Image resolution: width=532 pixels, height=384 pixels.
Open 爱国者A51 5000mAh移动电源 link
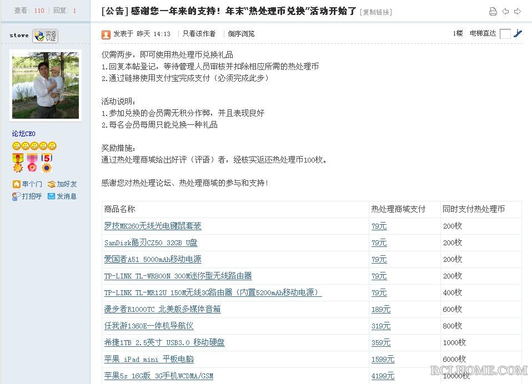(x=153, y=259)
